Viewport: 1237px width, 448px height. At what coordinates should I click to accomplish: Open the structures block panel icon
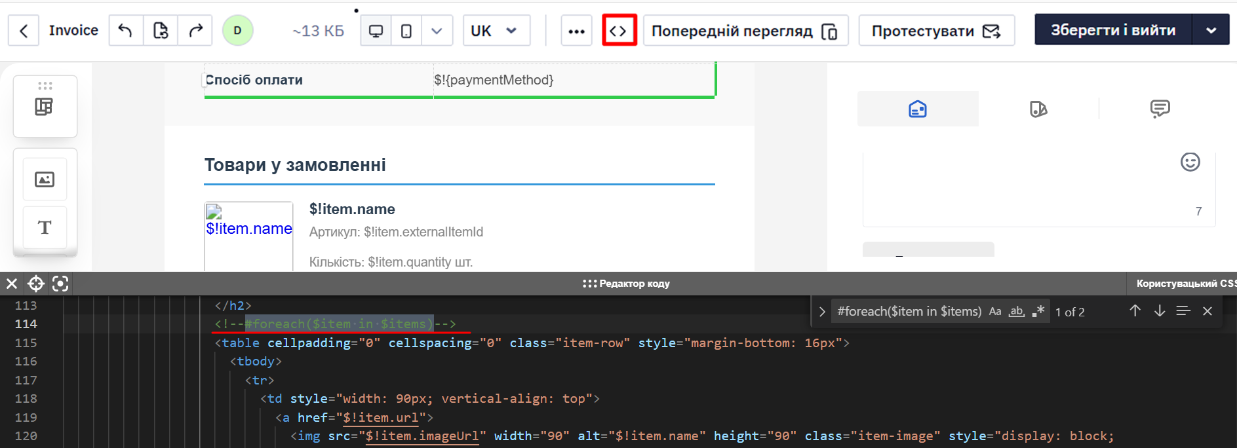click(x=45, y=107)
